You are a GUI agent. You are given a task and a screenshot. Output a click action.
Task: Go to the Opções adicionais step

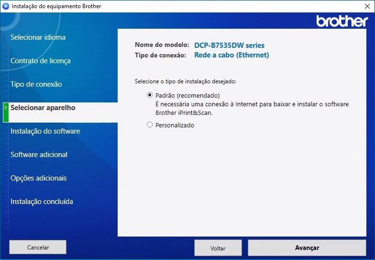tap(38, 178)
